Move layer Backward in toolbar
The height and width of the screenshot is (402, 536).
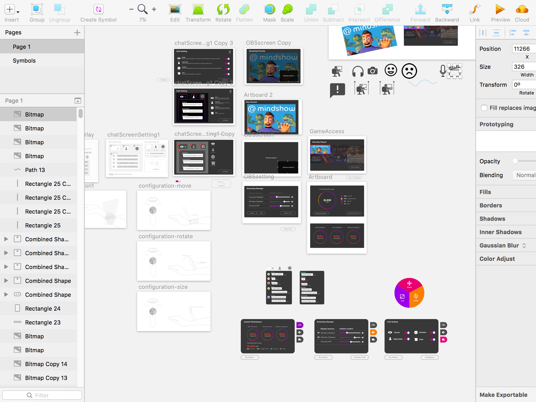pyautogui.click(x=447, y=9)
